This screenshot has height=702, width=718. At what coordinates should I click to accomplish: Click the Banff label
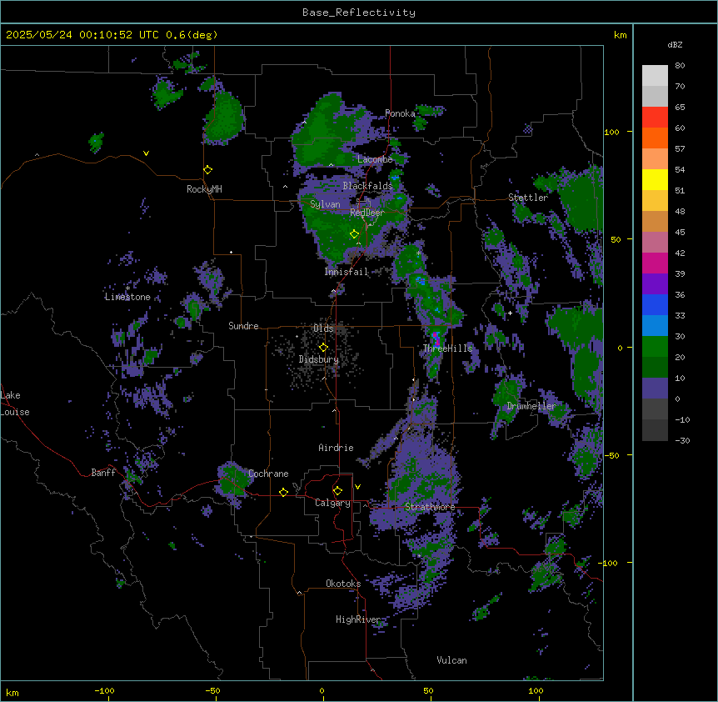(103, 473)
